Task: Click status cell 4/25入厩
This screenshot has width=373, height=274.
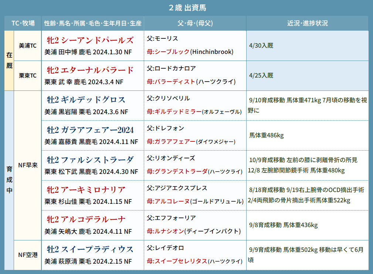Action: point(307,76)
